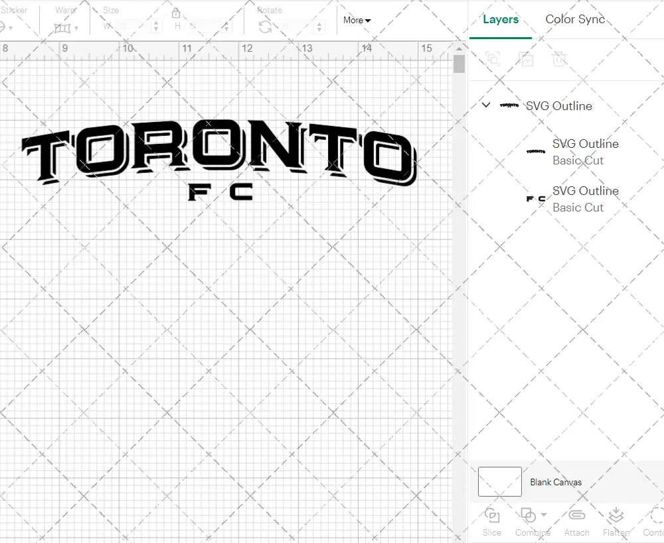Switch to the Layers tab
This screenshot has width=664, height=543.
[501, 19]
